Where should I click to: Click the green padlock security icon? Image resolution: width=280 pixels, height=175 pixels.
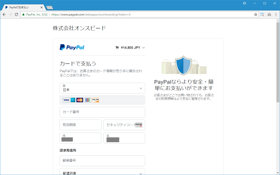click(x=23, y=14)
